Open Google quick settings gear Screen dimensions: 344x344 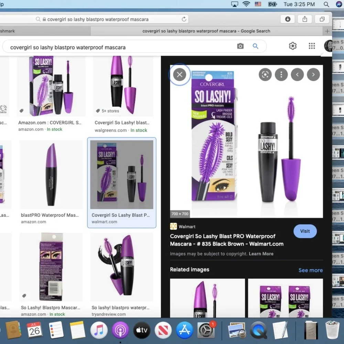point(292,46)
